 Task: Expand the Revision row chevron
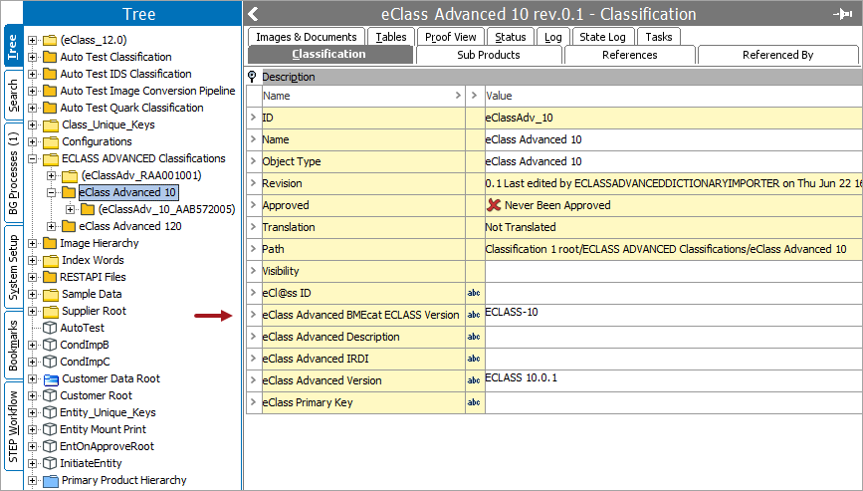pos(253,183)
